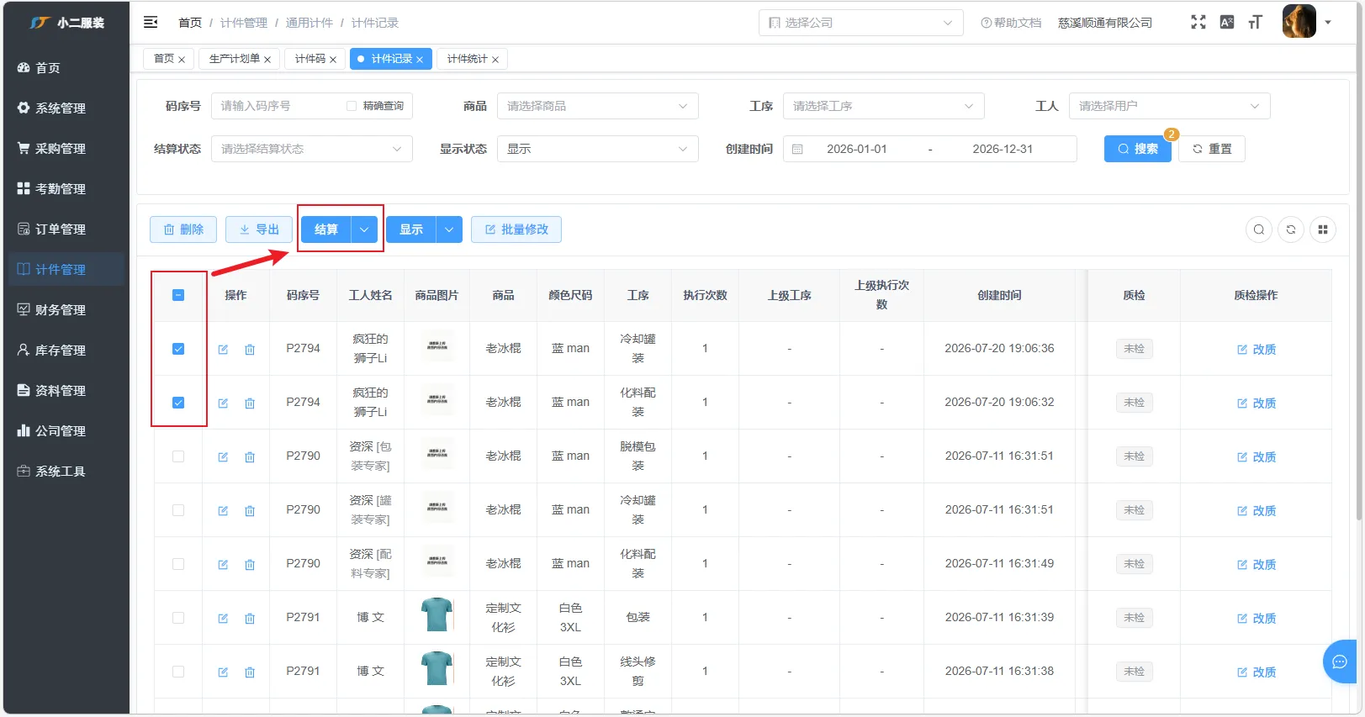Expand the 结算 button dropdown arrow
Image resolution: width=1365 pixels, height=717 pixels.
[x=364, y=229]
